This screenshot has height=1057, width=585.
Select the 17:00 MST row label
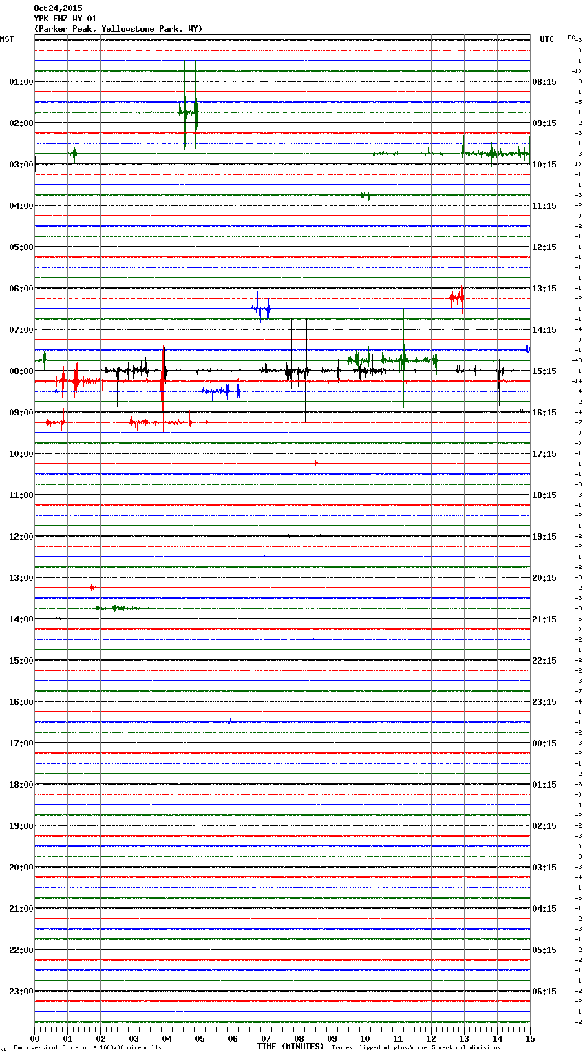[x=21, y=743]
